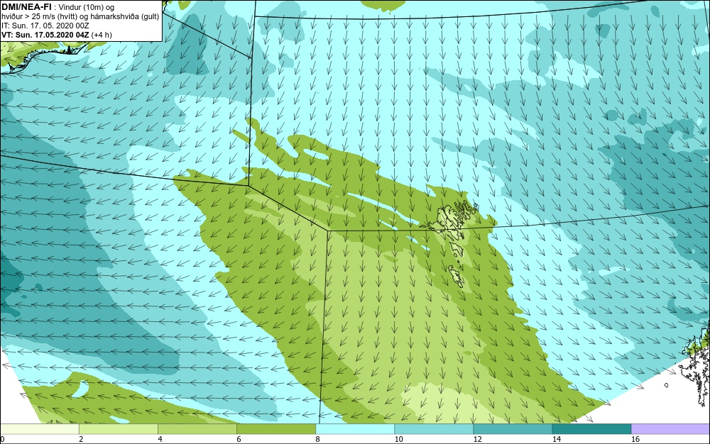Click the 4–6 m/s green legend swatch
The width and height of the screenshot is (710, 444).
pyautogui.click(x=197, y=429)
